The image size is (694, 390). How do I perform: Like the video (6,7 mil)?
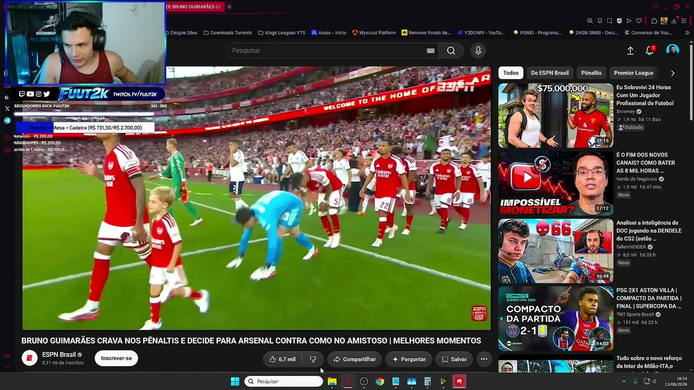pos(282,359)
